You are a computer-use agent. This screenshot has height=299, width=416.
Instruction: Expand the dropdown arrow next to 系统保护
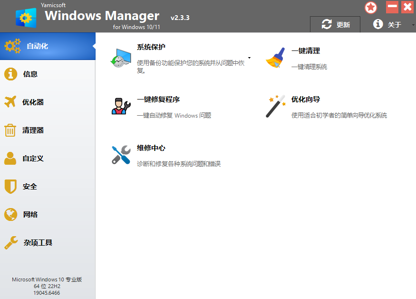pos(249,59)
